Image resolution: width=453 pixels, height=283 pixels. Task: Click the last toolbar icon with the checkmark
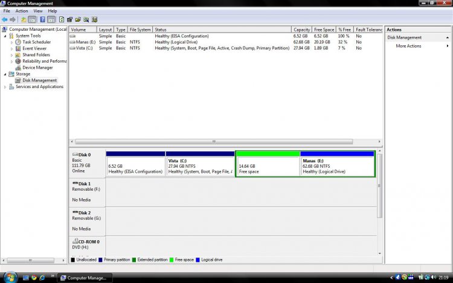pos(94,20)
